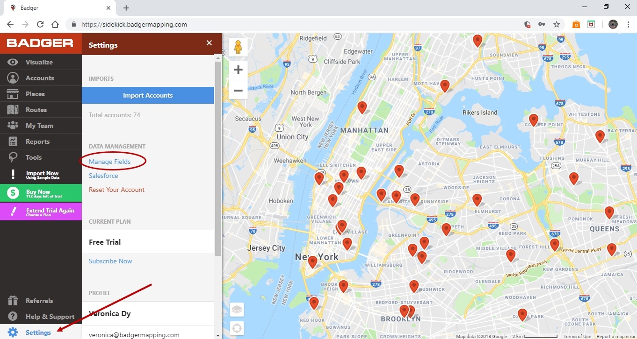This screenshot has height=339, width=637.
Task: Click the Free Trial plan text
Action: [x=105, y=242]
